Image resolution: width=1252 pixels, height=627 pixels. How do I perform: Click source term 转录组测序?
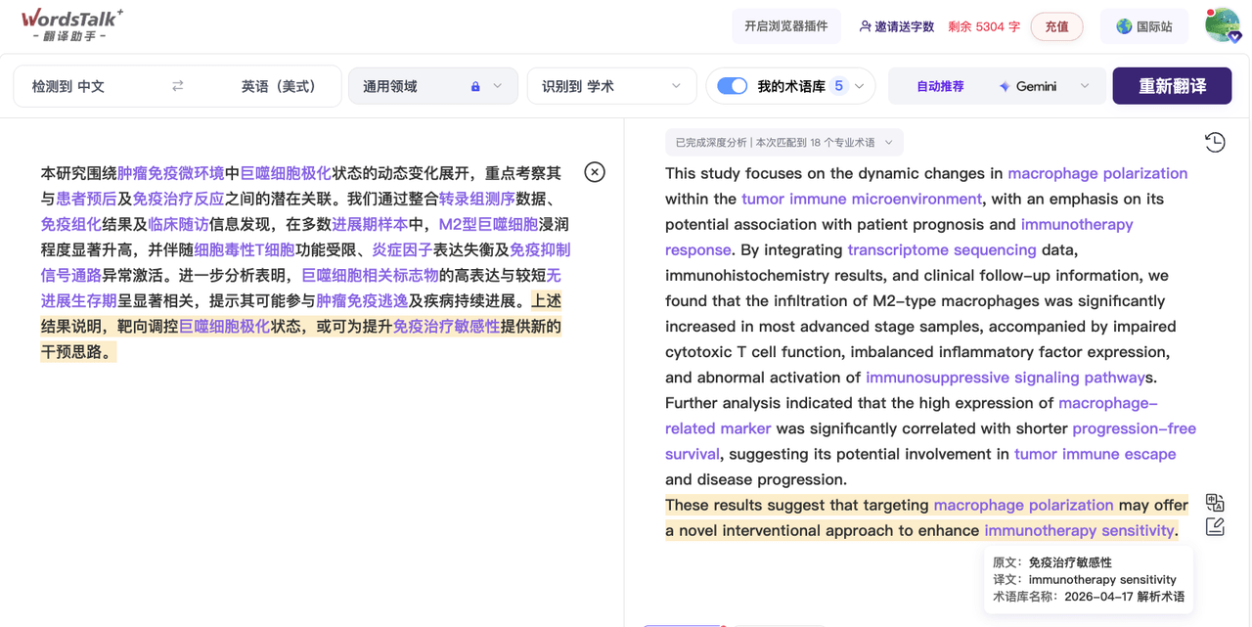click(x=476, y=199)
